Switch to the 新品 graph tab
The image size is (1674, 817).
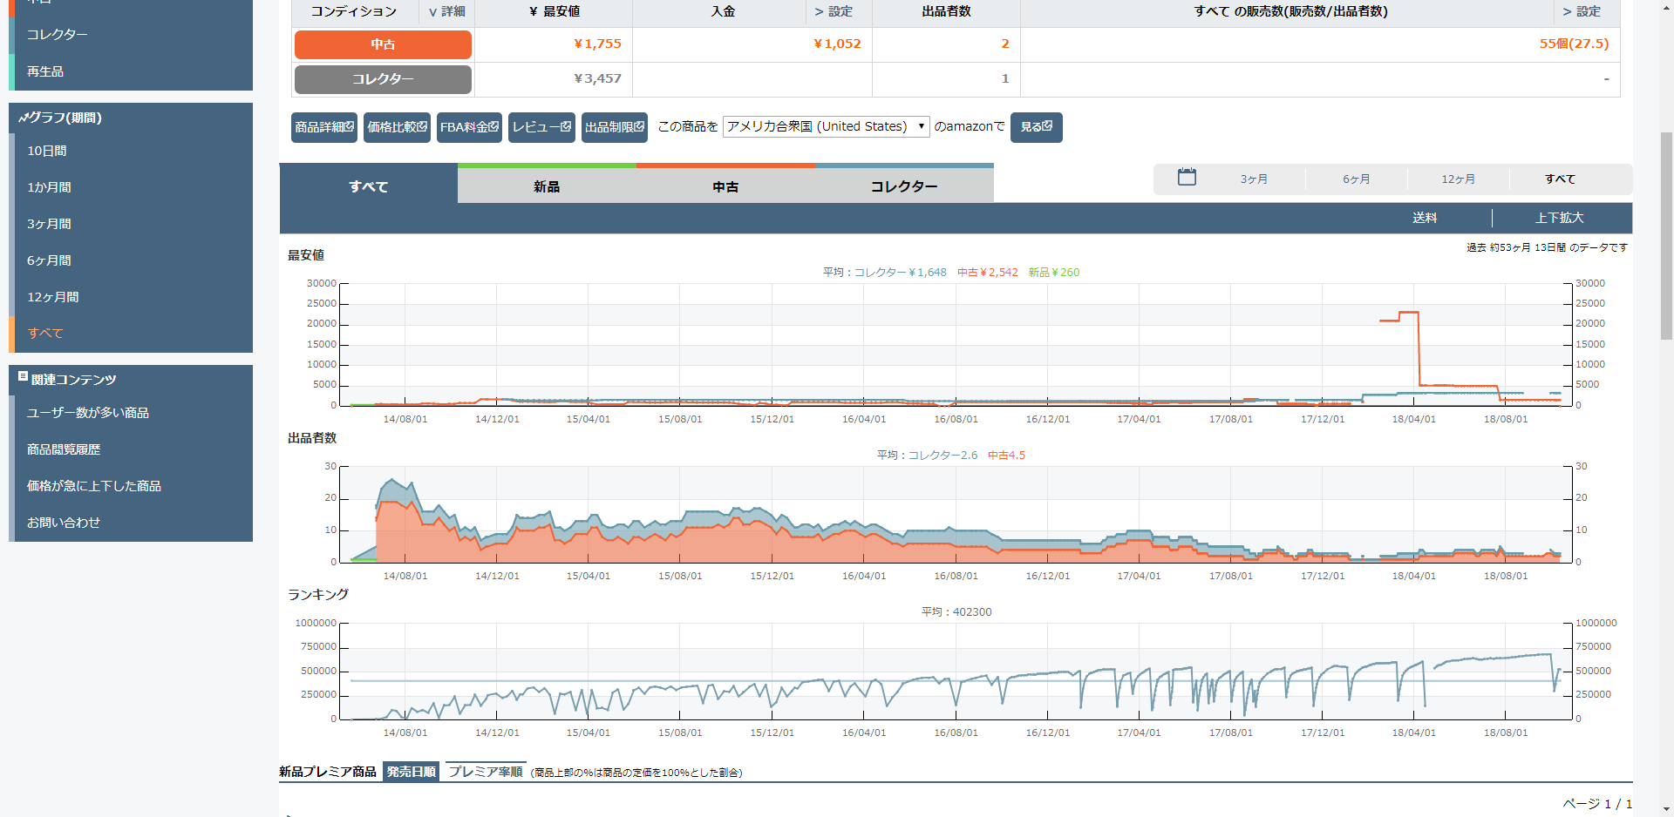(x=547, y=186)
